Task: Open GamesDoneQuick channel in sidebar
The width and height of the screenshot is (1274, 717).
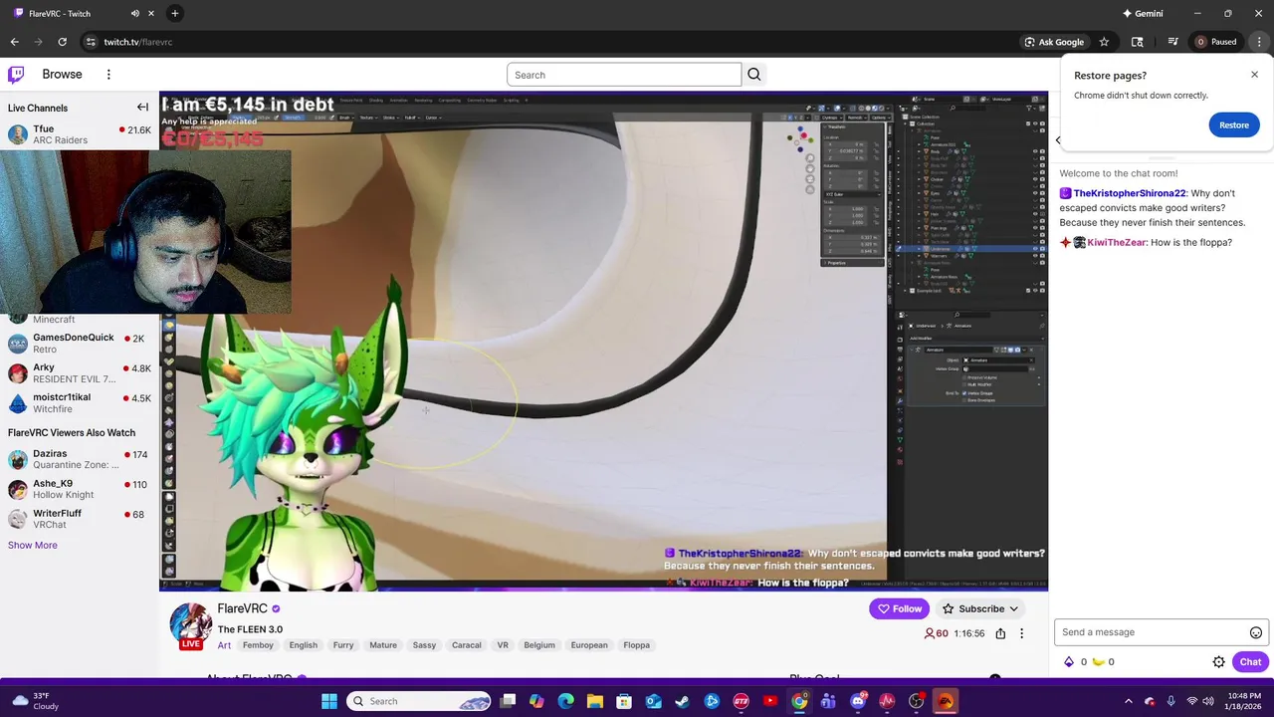Action: click(80, 344)
